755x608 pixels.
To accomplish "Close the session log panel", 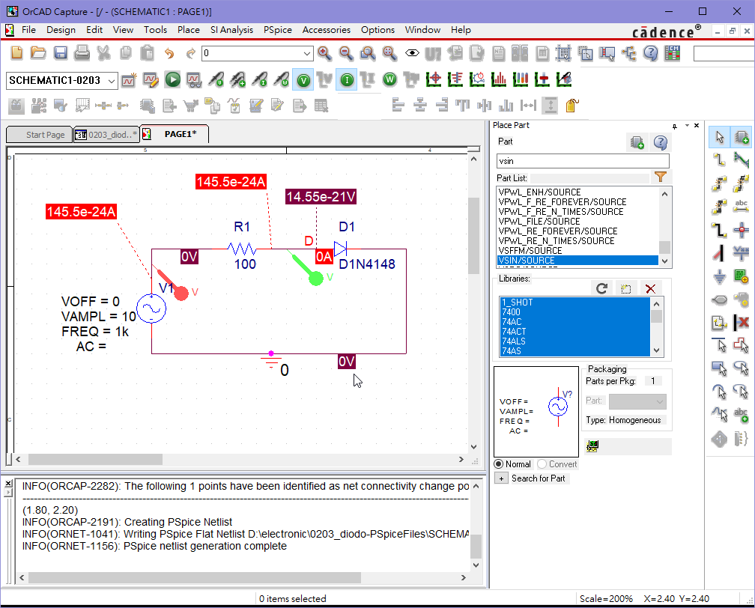I will coord(8,483).
